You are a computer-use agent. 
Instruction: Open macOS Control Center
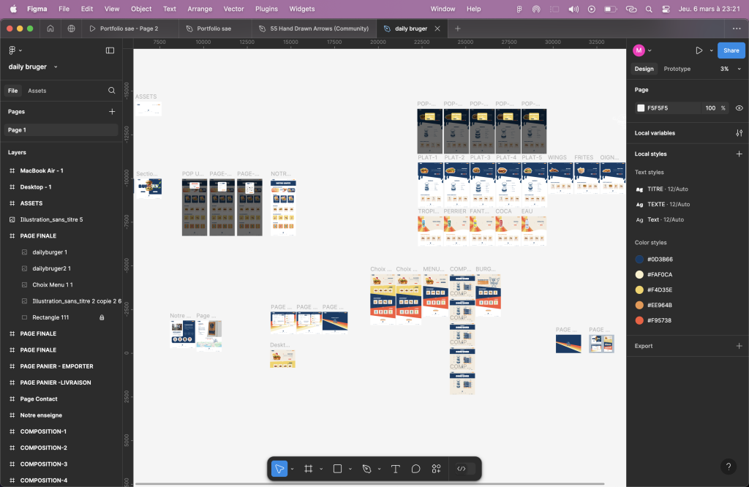pos(666,9)
